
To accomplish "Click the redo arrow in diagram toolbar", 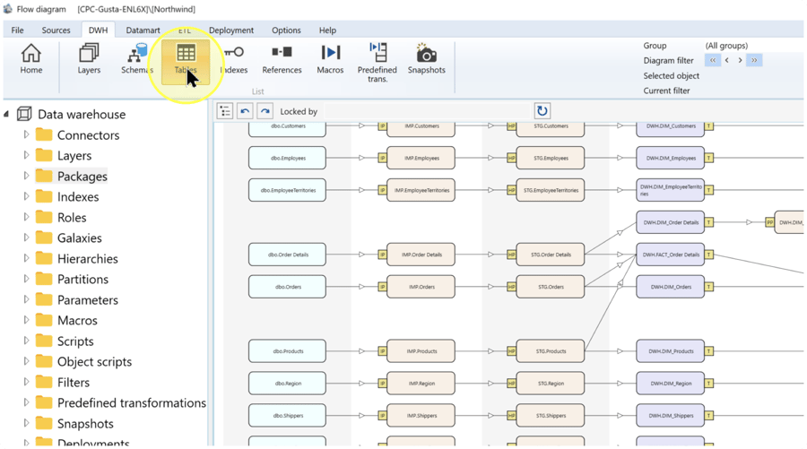I will tap(265, 111).
